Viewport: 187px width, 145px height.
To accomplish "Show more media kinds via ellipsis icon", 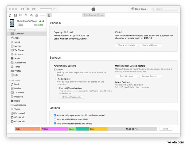I will [x=42, y=15].
